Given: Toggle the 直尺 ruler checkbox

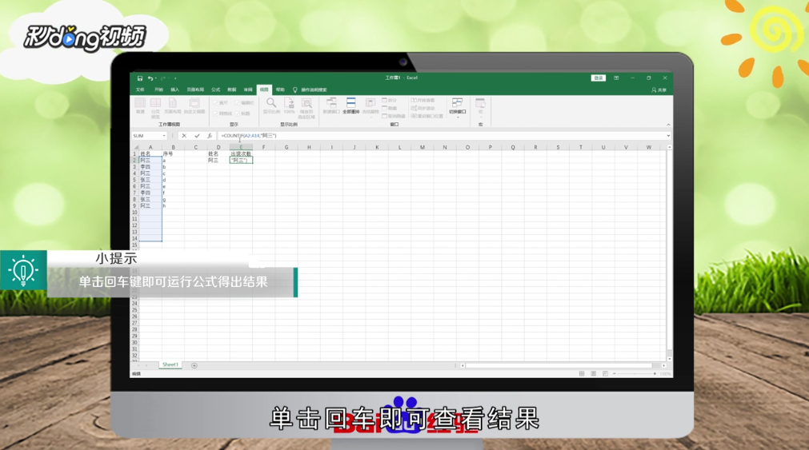Looking at the screenshot, I should tap(216, 103).
